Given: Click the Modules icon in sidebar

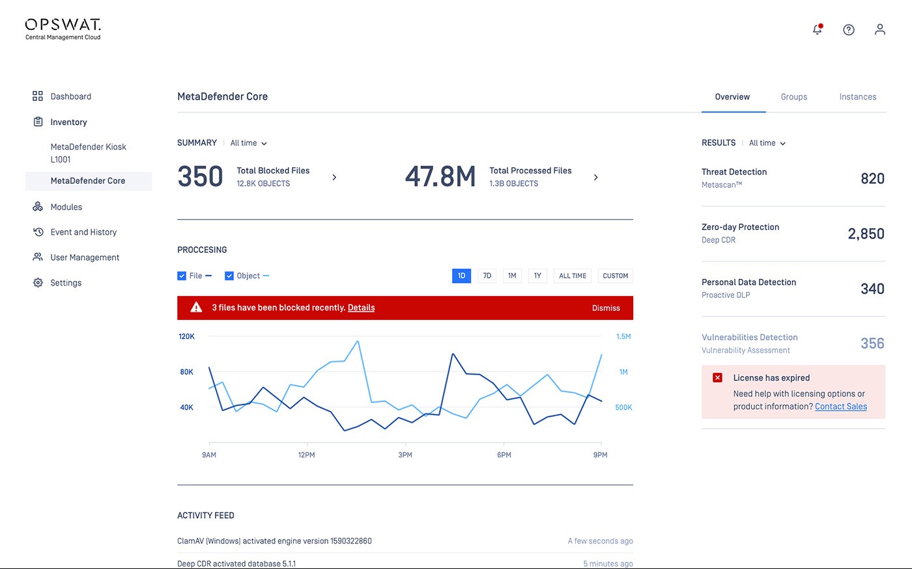Looking at the screenshot, I should (x=38, y=207).
